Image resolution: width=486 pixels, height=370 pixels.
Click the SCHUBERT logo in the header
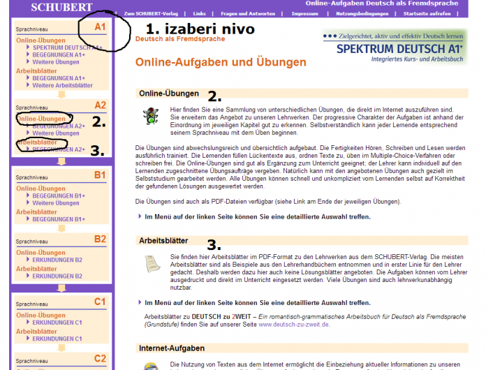pos(61,8)
